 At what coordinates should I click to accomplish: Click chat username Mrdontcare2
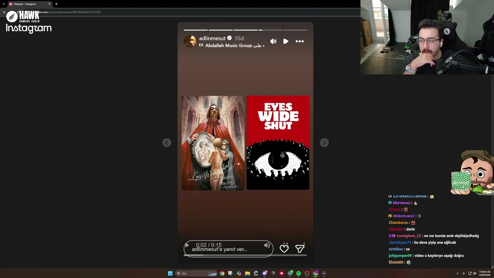click(x=404, y=216)
